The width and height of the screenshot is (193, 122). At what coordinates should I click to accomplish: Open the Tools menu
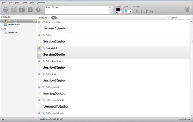(x=25, y=3)
